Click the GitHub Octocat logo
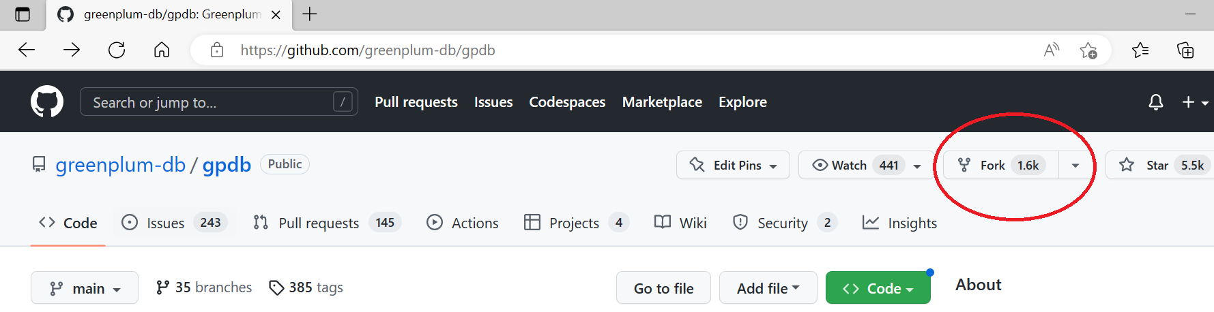 pos(47,102)
